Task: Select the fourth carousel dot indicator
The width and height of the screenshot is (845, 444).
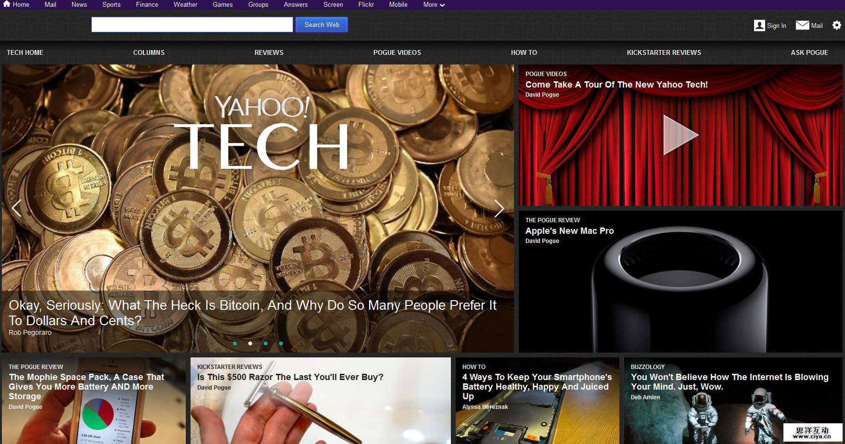Action: [x=281, y=343]
